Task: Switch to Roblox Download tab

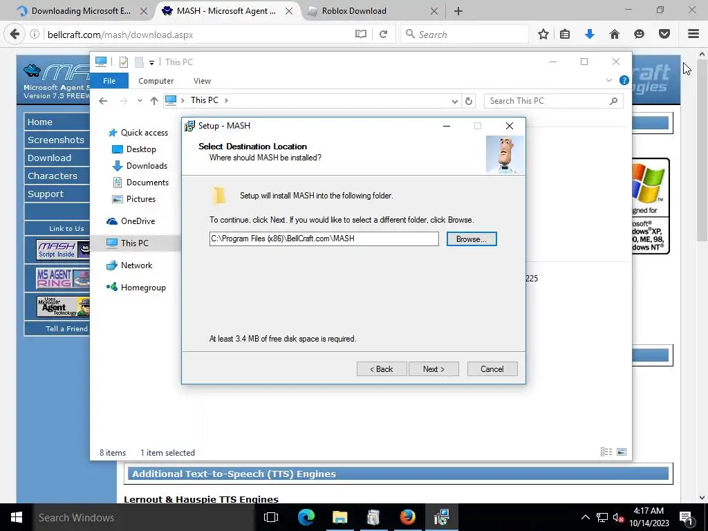Action: pyautogui.click(x=354, y=11)
